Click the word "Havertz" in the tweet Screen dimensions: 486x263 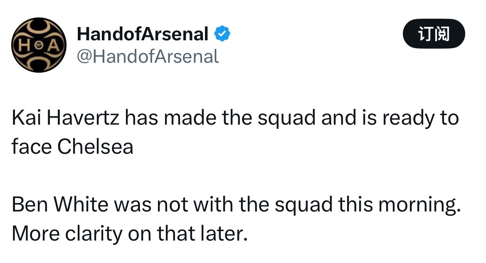point(83,118)
